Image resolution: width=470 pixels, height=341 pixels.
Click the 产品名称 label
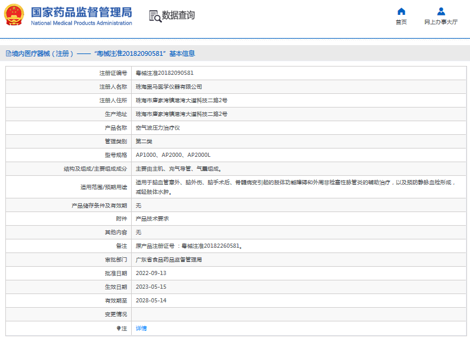click(116, 128)
